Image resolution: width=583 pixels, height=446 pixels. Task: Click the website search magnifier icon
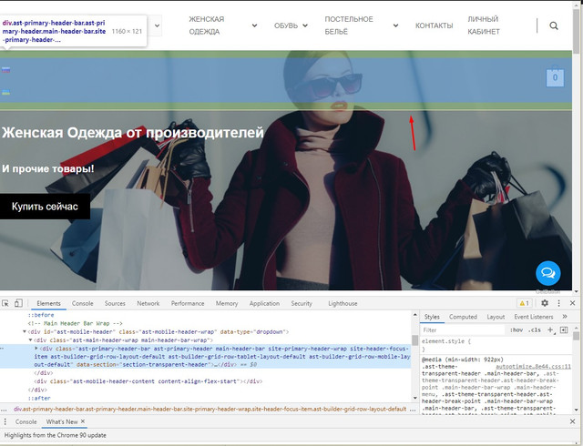[554, 25]
